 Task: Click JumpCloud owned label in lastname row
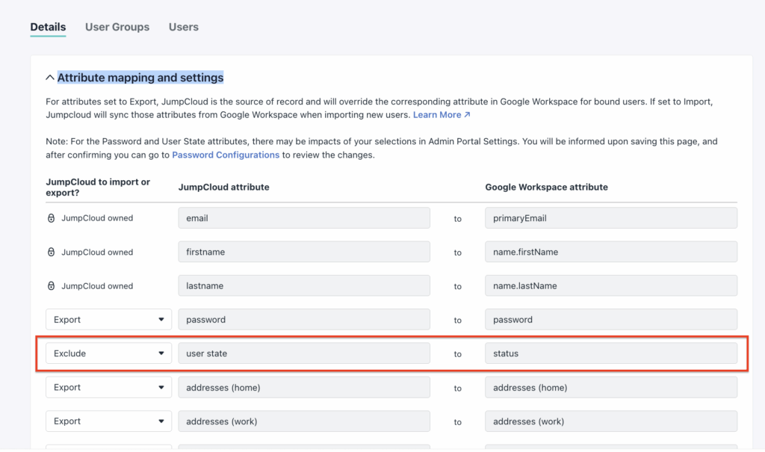click(x=97, y=286)
